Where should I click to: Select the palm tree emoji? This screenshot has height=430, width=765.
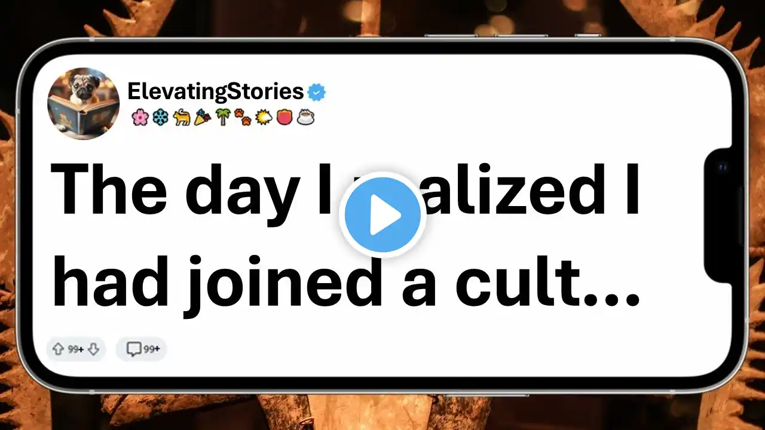(223, 118)
